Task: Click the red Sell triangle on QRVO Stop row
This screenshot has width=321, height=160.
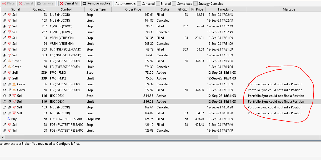Action: point(9,26)
